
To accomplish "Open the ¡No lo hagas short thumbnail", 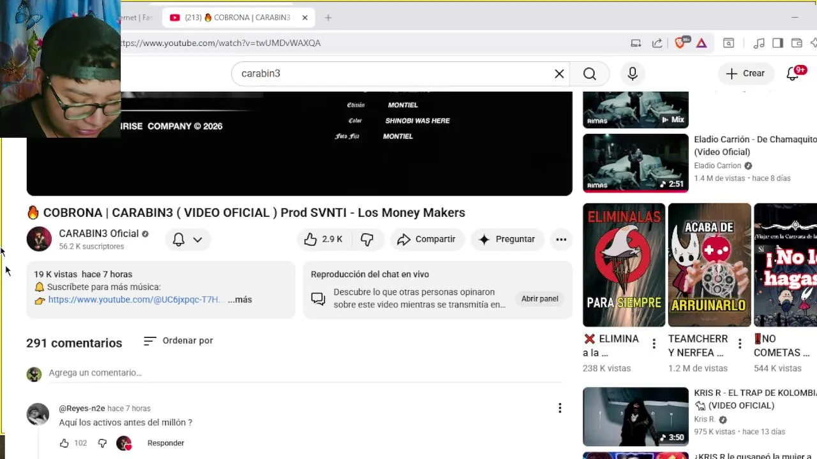I will [x=785, y=265].
